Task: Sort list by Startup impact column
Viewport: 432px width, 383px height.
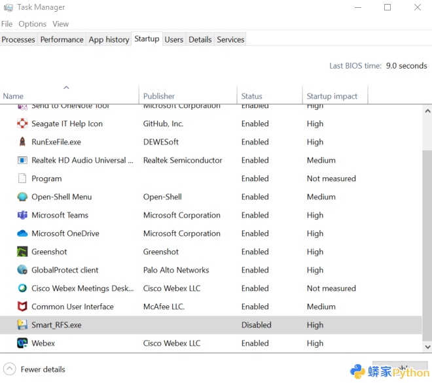Action: coord(332,96)
